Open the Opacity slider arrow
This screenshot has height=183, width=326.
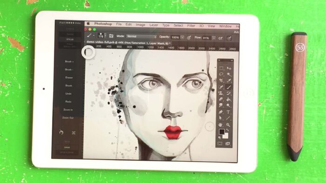[183, 38]
